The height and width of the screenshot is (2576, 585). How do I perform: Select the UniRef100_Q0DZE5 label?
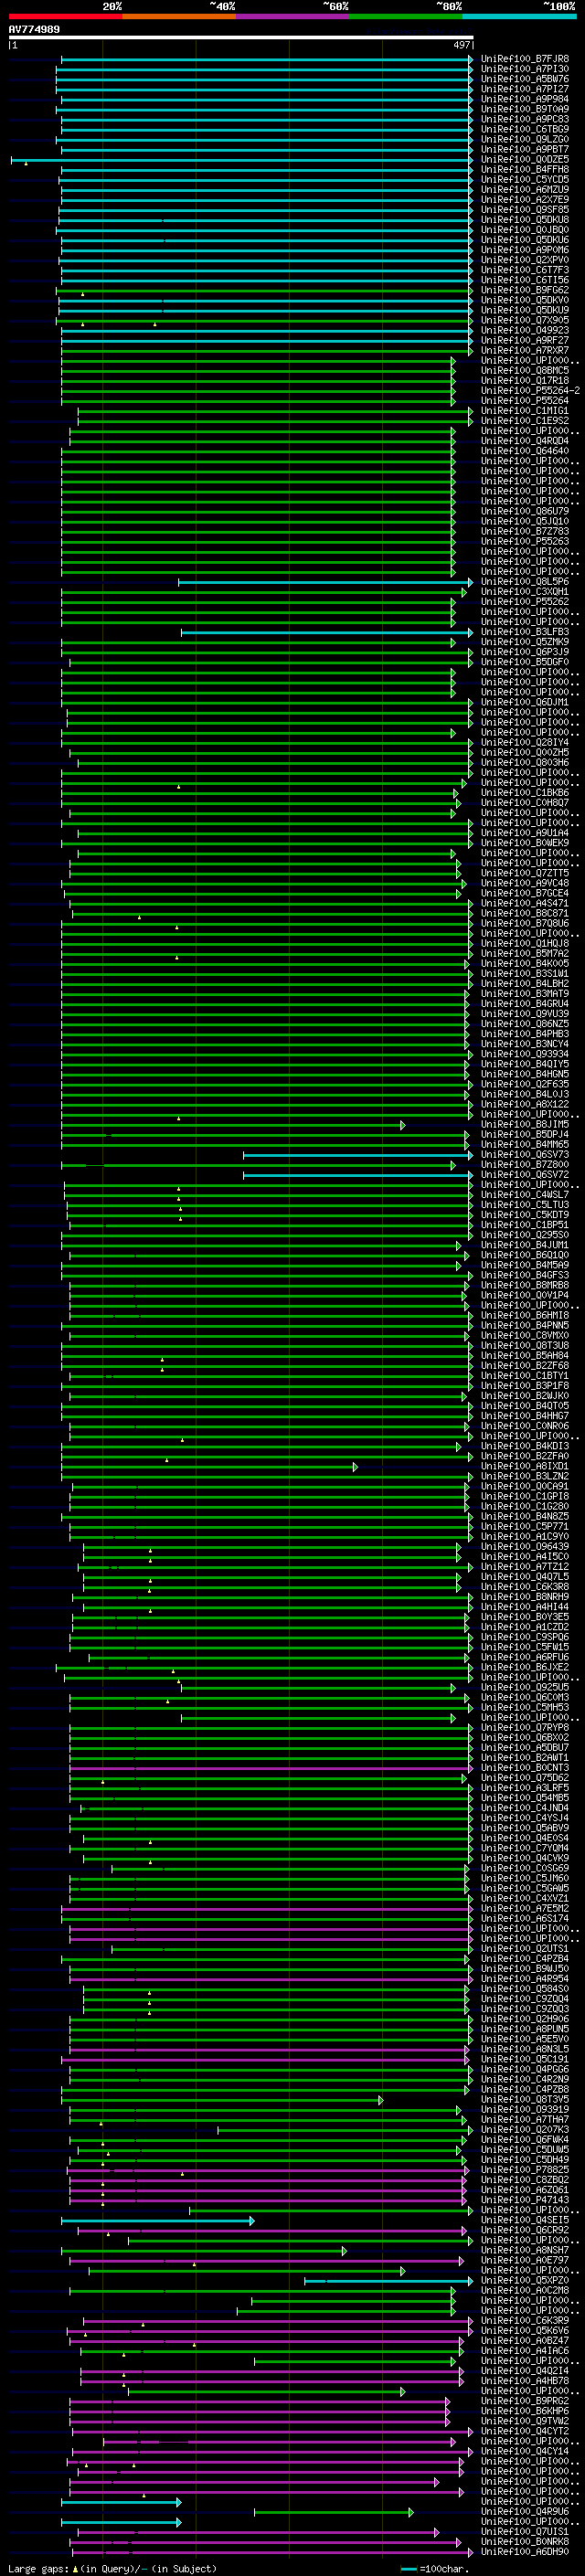524,159
